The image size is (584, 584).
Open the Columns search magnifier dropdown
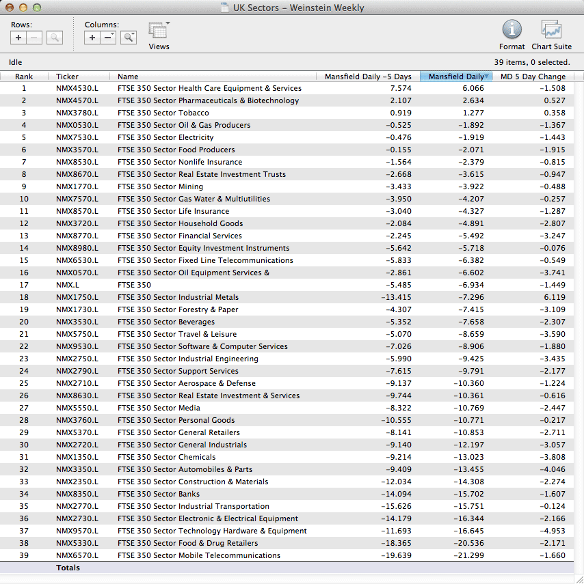pos(129,38)
